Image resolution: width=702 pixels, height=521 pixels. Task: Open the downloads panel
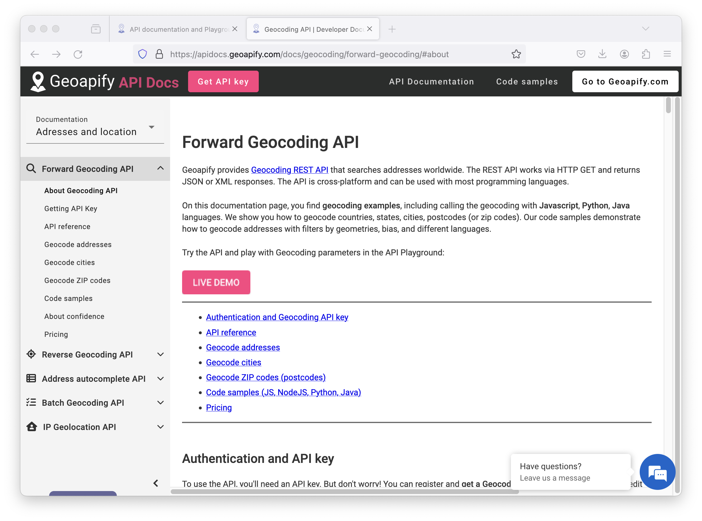pos(602,54)
